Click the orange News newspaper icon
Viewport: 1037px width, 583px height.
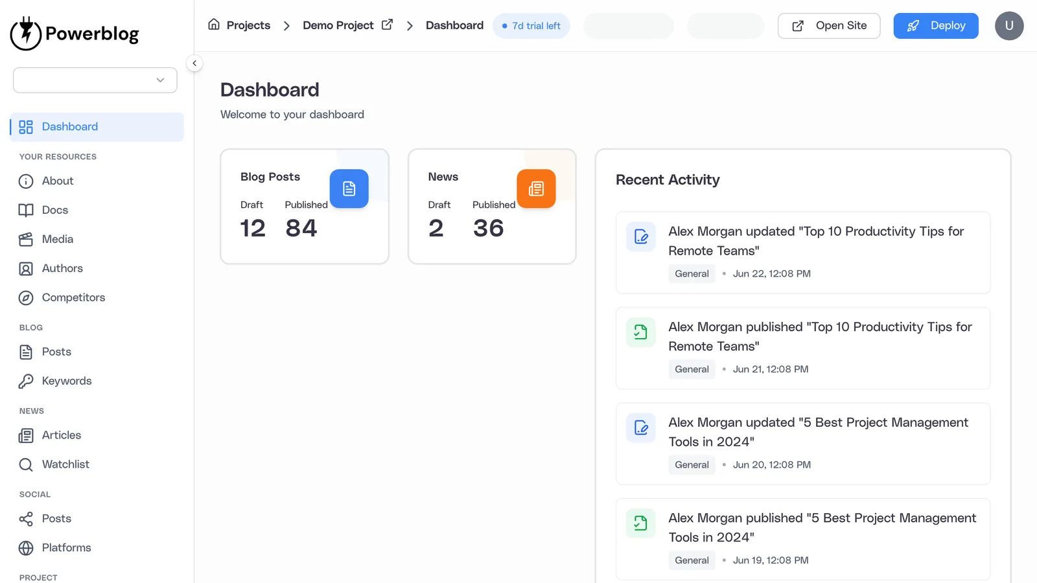click(536, 189)
